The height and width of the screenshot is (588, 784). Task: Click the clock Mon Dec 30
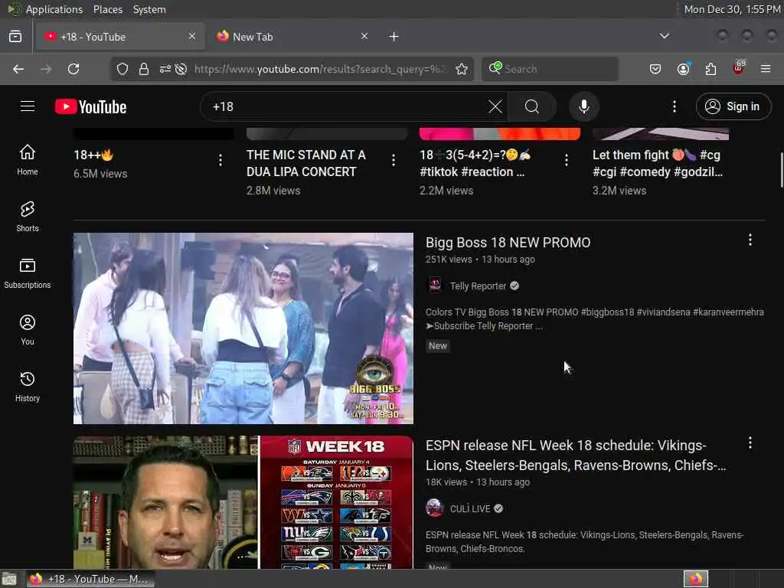coord(732,9)
